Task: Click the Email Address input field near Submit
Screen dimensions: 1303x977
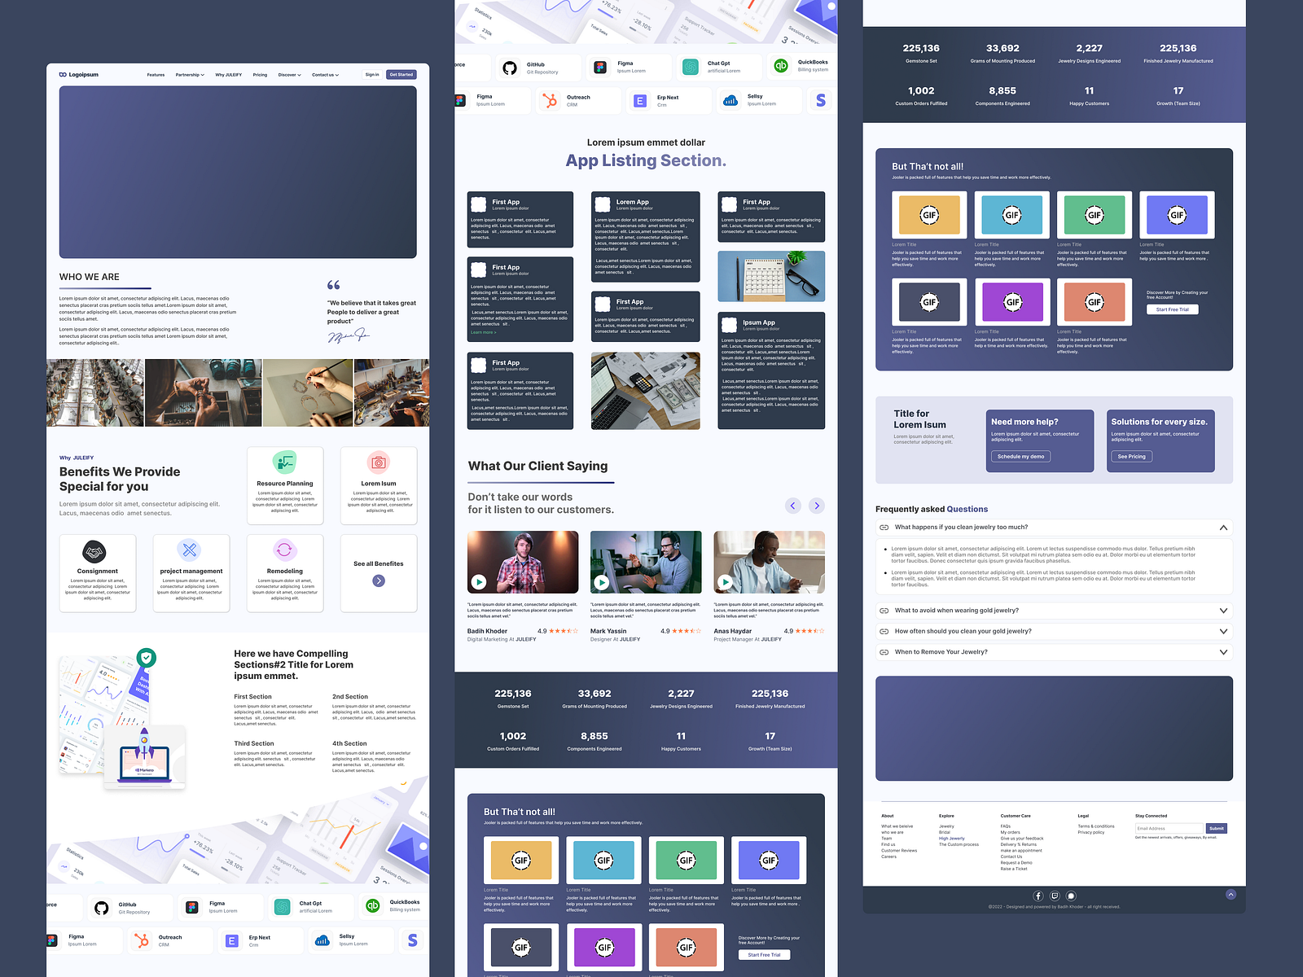Action: point(1169,828)
